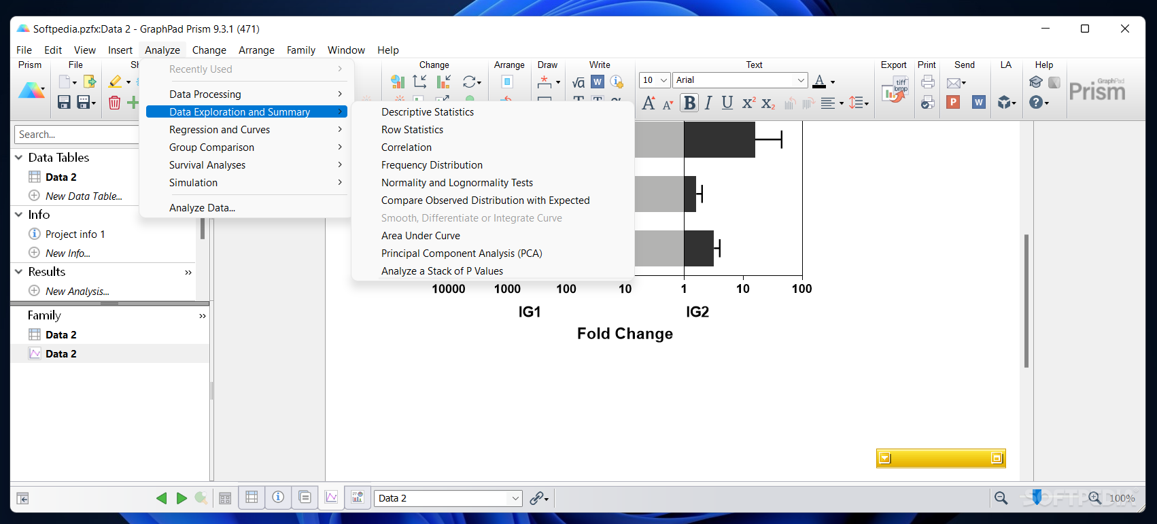Select Frequency Distribution menu entry
Image resolution: width=1157 pixels, height=524 pixels.
[x=432, y=165]
